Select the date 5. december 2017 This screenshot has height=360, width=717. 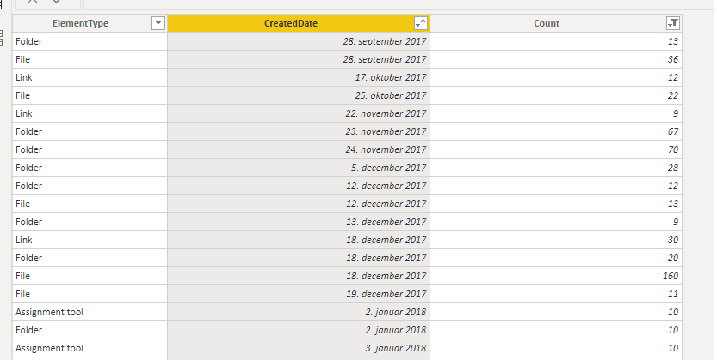299,168
